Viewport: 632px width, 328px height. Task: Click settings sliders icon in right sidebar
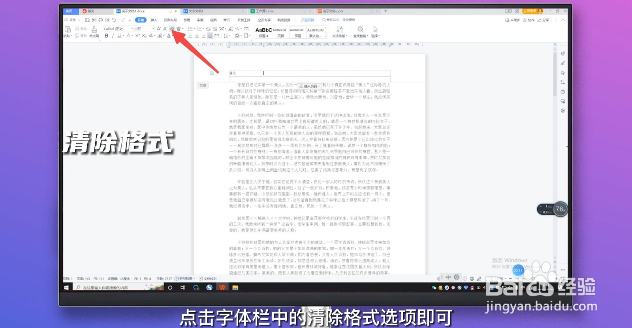tap(563, 82)
